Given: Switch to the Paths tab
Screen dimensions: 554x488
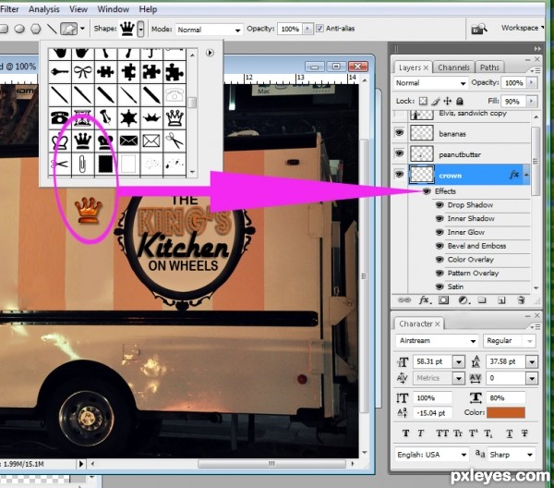Looking at the screenshot, I should click(x=489, y=67).
